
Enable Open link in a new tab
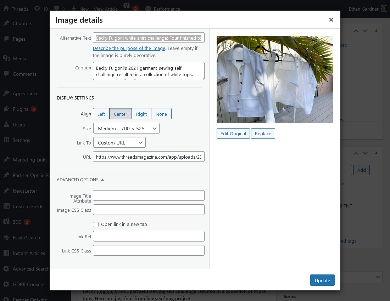(x=96, y=224)
